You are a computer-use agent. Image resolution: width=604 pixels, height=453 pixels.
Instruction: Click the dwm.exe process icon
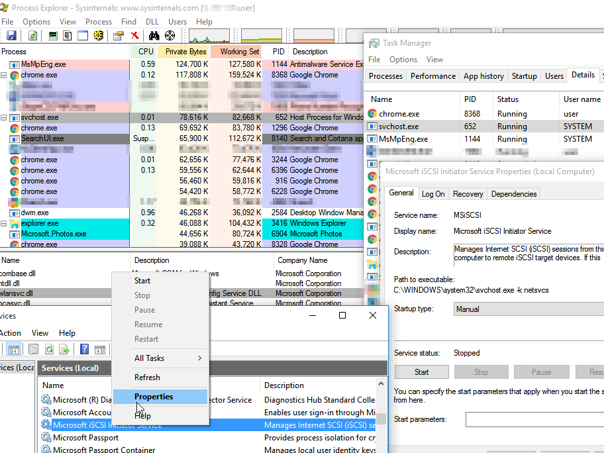[15, 213]
